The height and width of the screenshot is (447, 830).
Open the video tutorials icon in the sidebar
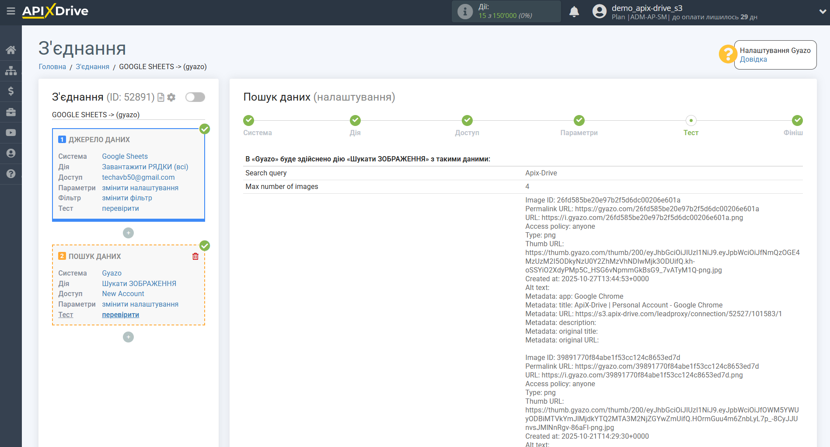click(11, 133)
